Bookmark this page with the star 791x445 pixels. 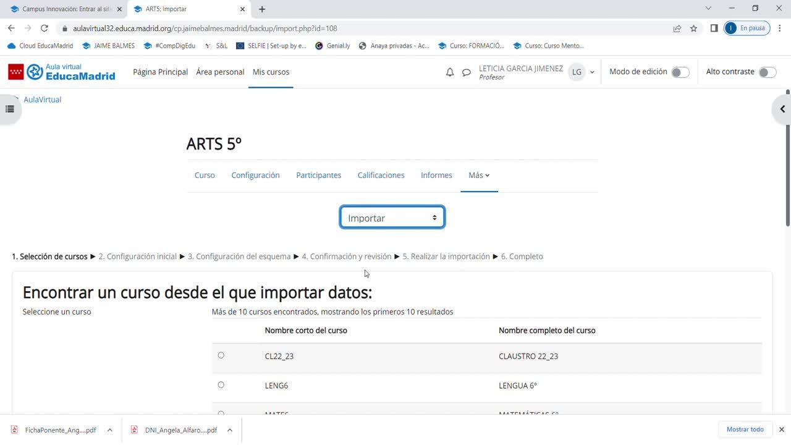[x=693, y=28]
